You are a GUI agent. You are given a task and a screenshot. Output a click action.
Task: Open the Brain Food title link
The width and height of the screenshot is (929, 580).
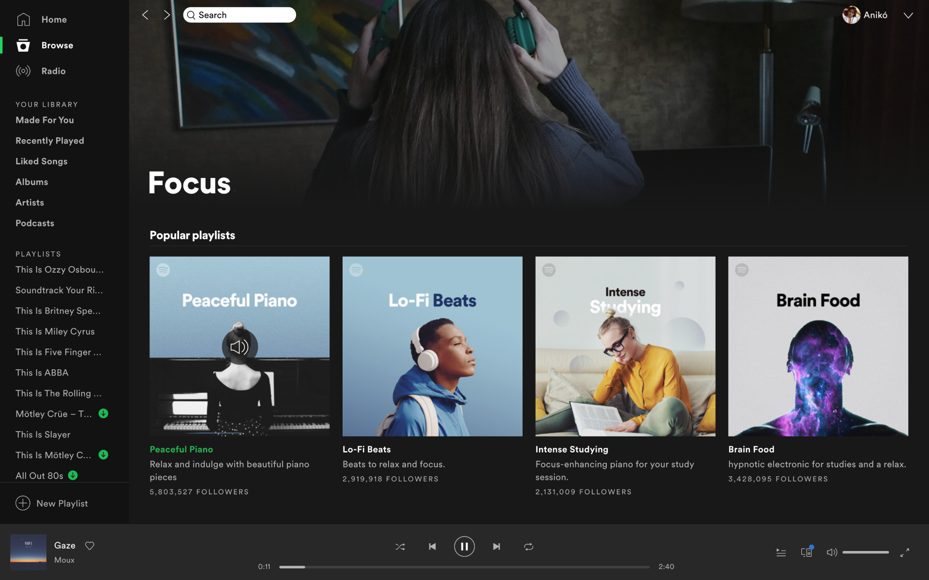pos(751,449)
